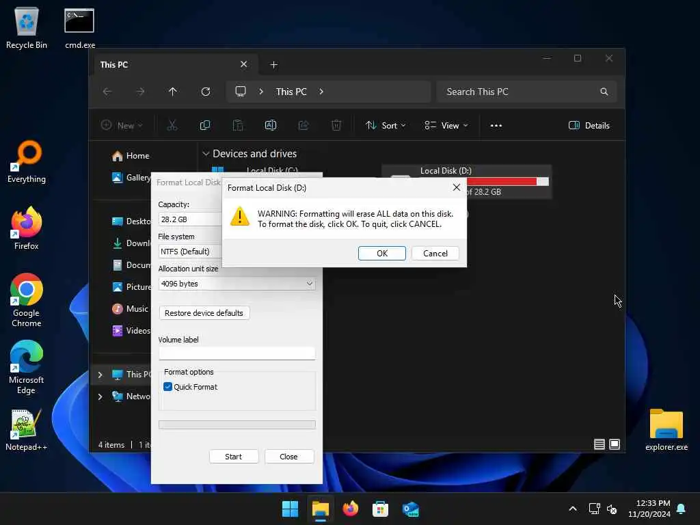Open Firefox desktop shortcut
This screenshot has height=525, width=700.
pyautogui.click(x=27, y=228)
